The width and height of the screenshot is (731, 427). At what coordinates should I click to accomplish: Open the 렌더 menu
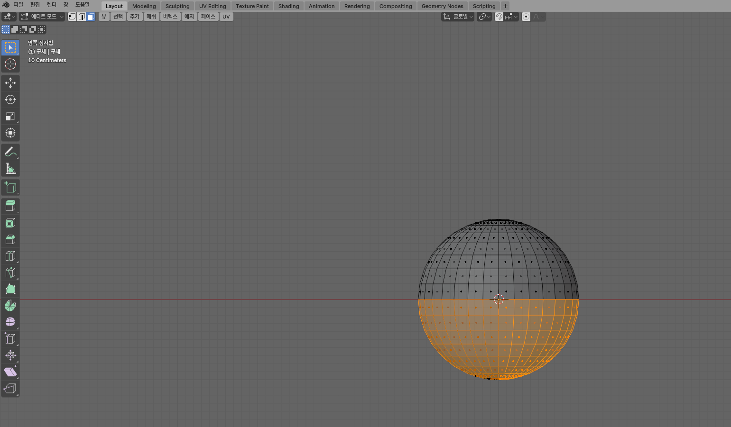pyautogui.click(x=52, y=5)
